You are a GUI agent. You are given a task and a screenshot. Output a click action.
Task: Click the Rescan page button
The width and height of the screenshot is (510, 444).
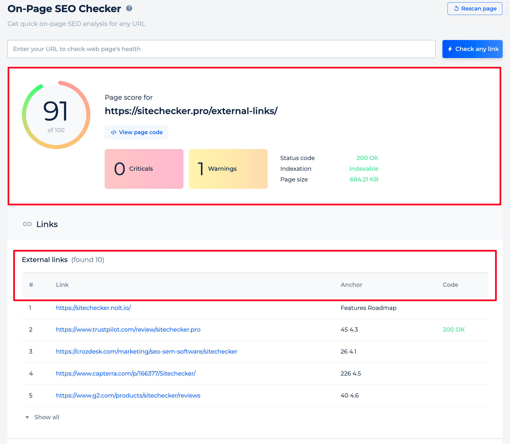click(x=475, y=9)
